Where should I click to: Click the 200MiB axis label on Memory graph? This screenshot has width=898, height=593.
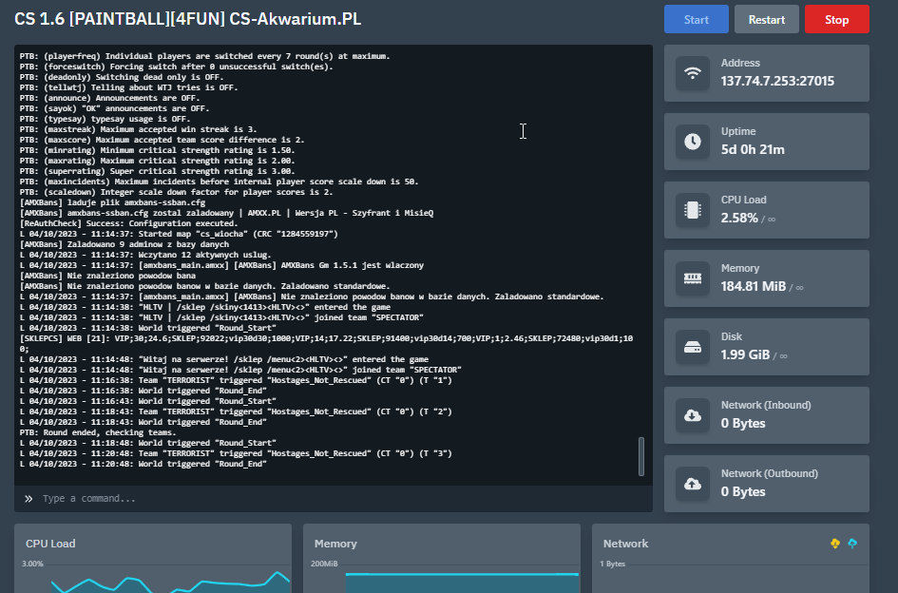(324, 564)
